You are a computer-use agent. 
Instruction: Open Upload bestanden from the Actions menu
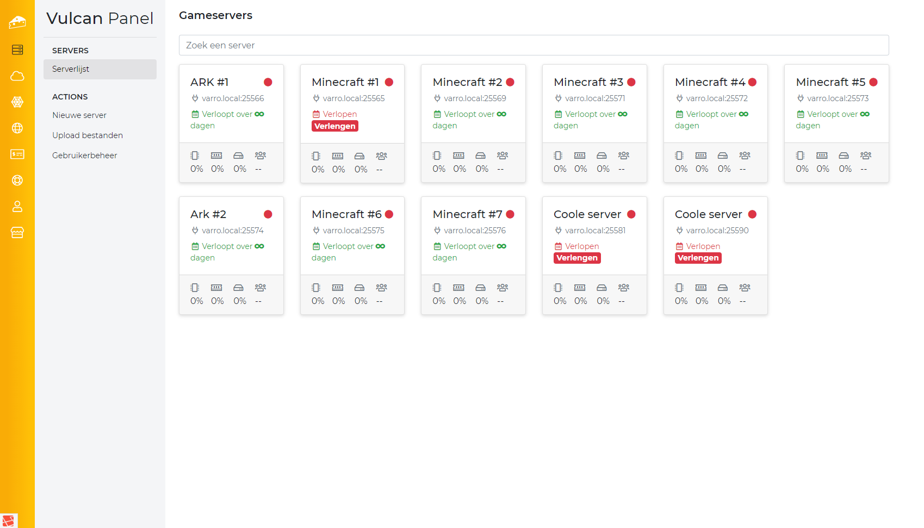click(88, 135)
